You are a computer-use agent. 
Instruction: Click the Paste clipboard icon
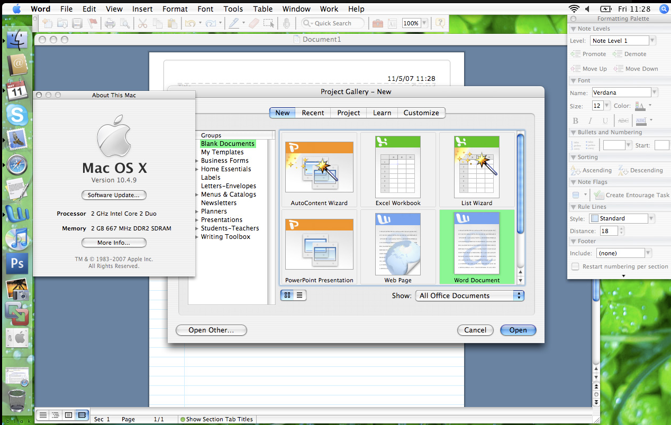tap(172, 23)
